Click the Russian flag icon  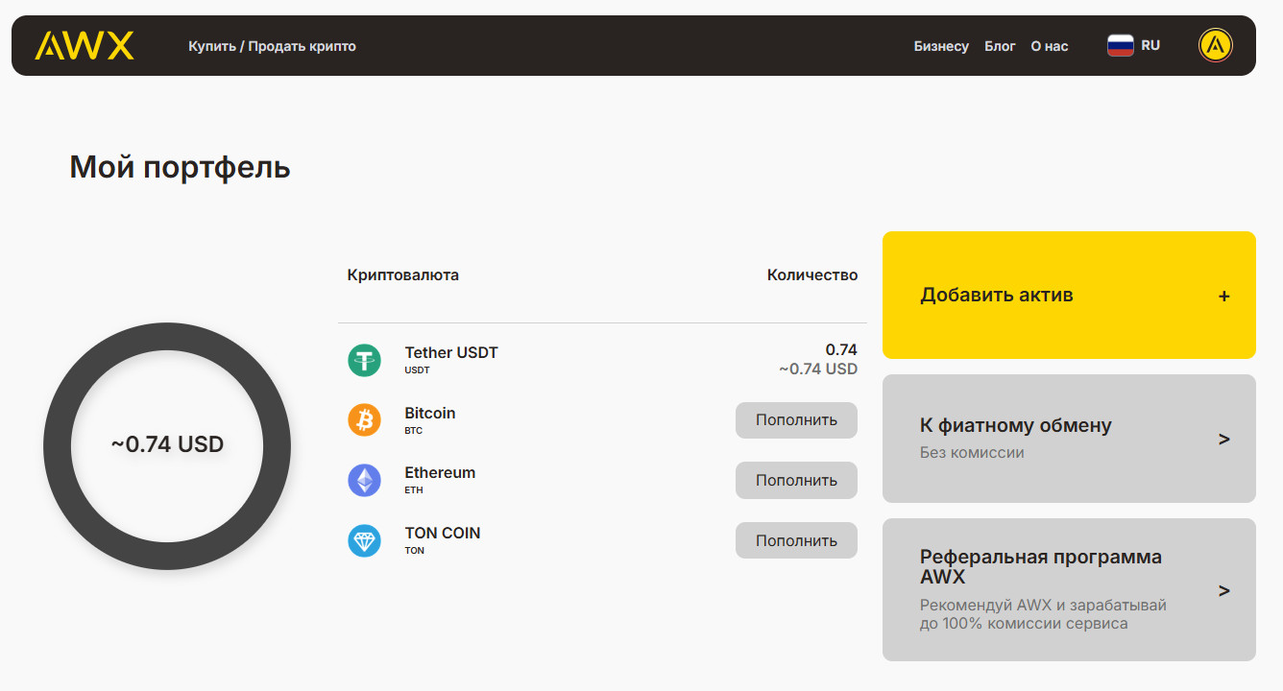point(1120,45)
